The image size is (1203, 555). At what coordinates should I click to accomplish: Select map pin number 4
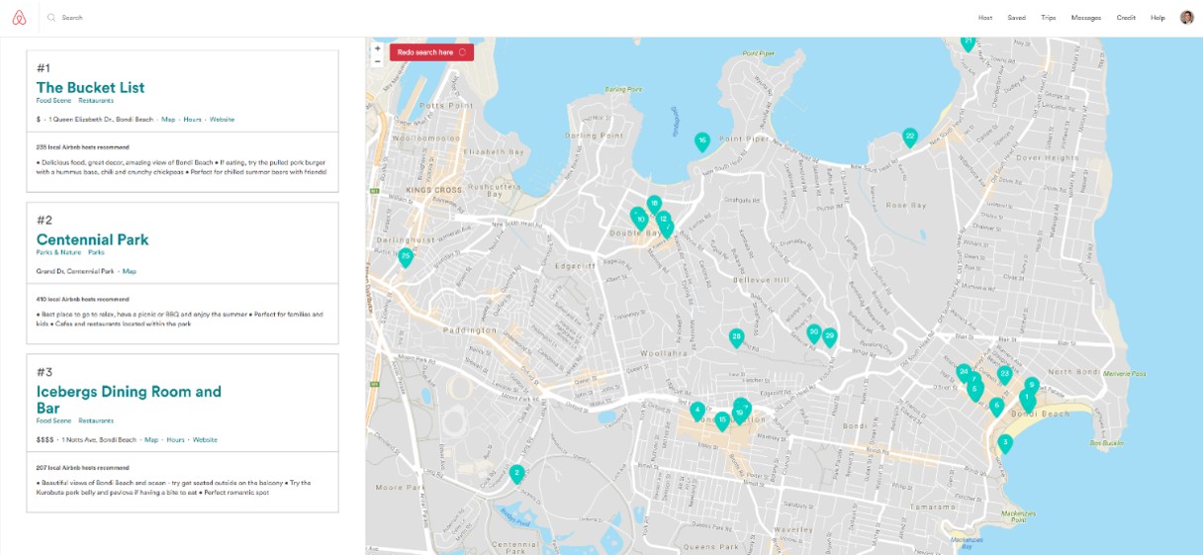(x=697, y=411)
